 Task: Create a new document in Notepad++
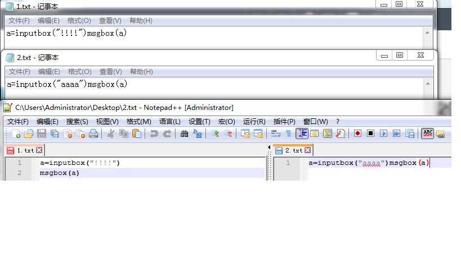(16, 134)
